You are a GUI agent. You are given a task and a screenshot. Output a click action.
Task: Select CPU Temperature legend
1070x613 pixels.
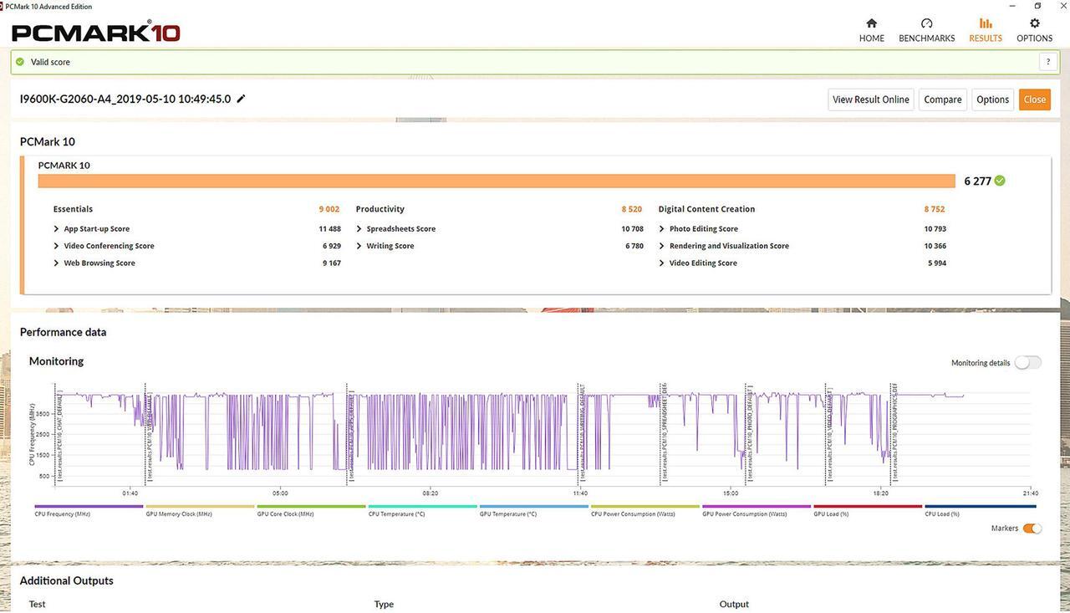point(422,510)
